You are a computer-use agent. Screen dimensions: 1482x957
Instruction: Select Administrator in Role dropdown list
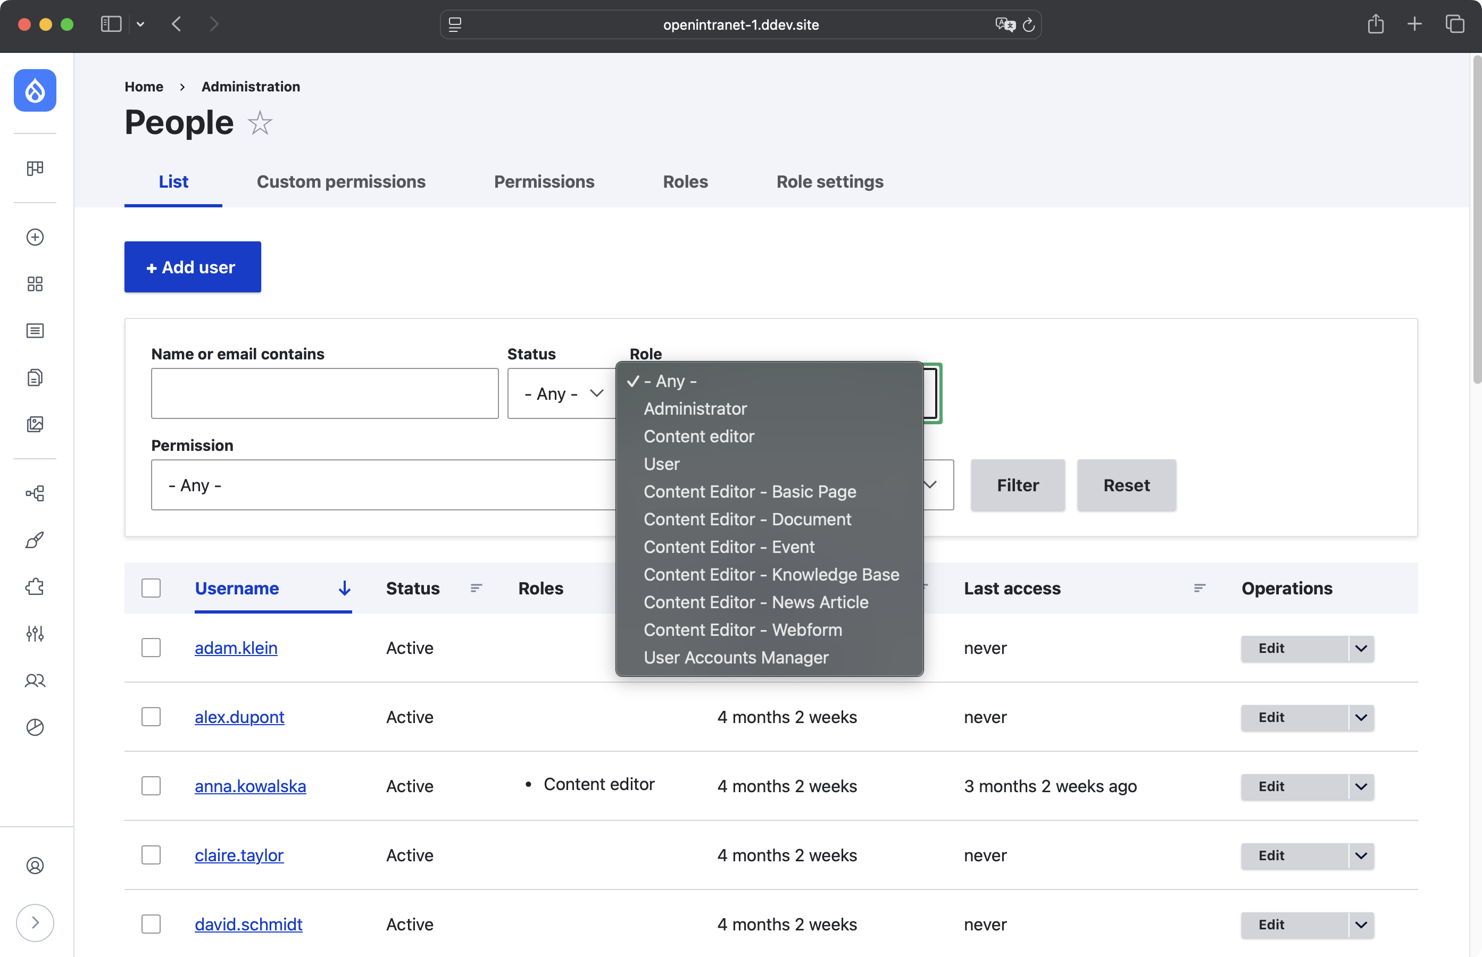[769, 408]
